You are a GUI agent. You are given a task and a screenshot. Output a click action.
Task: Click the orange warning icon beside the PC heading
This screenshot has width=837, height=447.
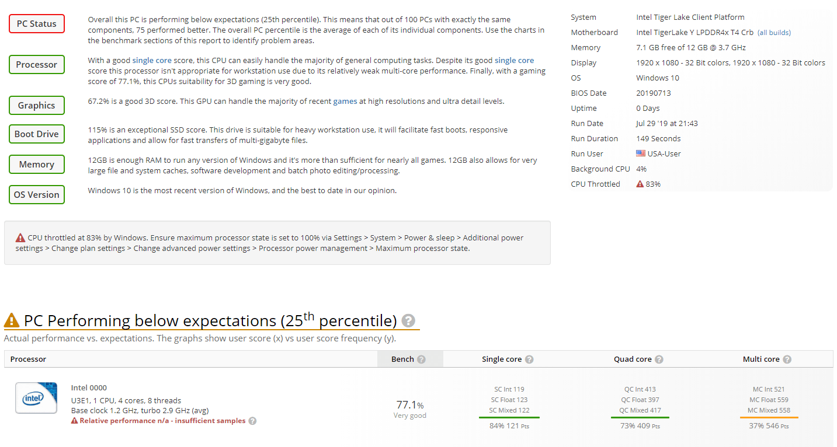coord(12,321)
